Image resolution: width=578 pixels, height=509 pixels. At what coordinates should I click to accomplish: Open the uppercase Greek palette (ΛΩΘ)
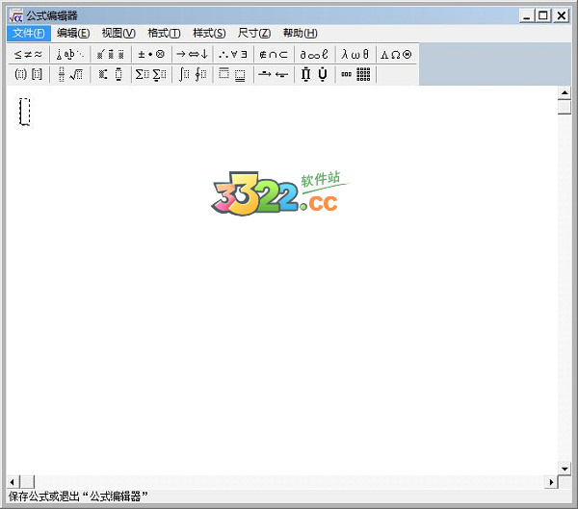coord(396,55)
